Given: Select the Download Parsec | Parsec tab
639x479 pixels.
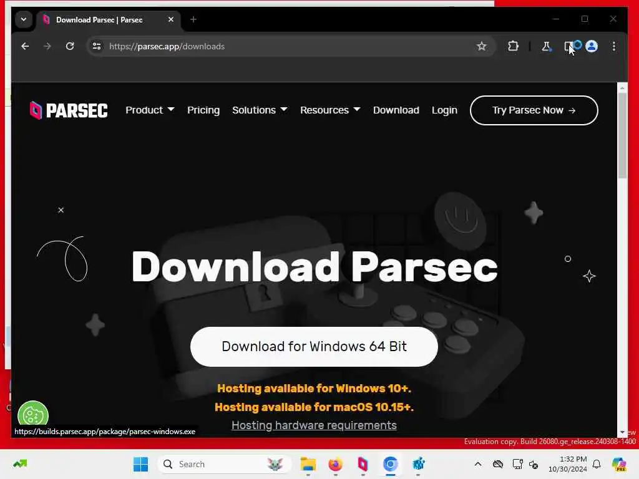Looking at the screenshot, I should [x=109, y=19].
